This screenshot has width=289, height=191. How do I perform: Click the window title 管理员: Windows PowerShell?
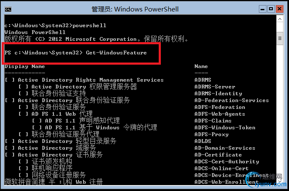click(135, 9)
